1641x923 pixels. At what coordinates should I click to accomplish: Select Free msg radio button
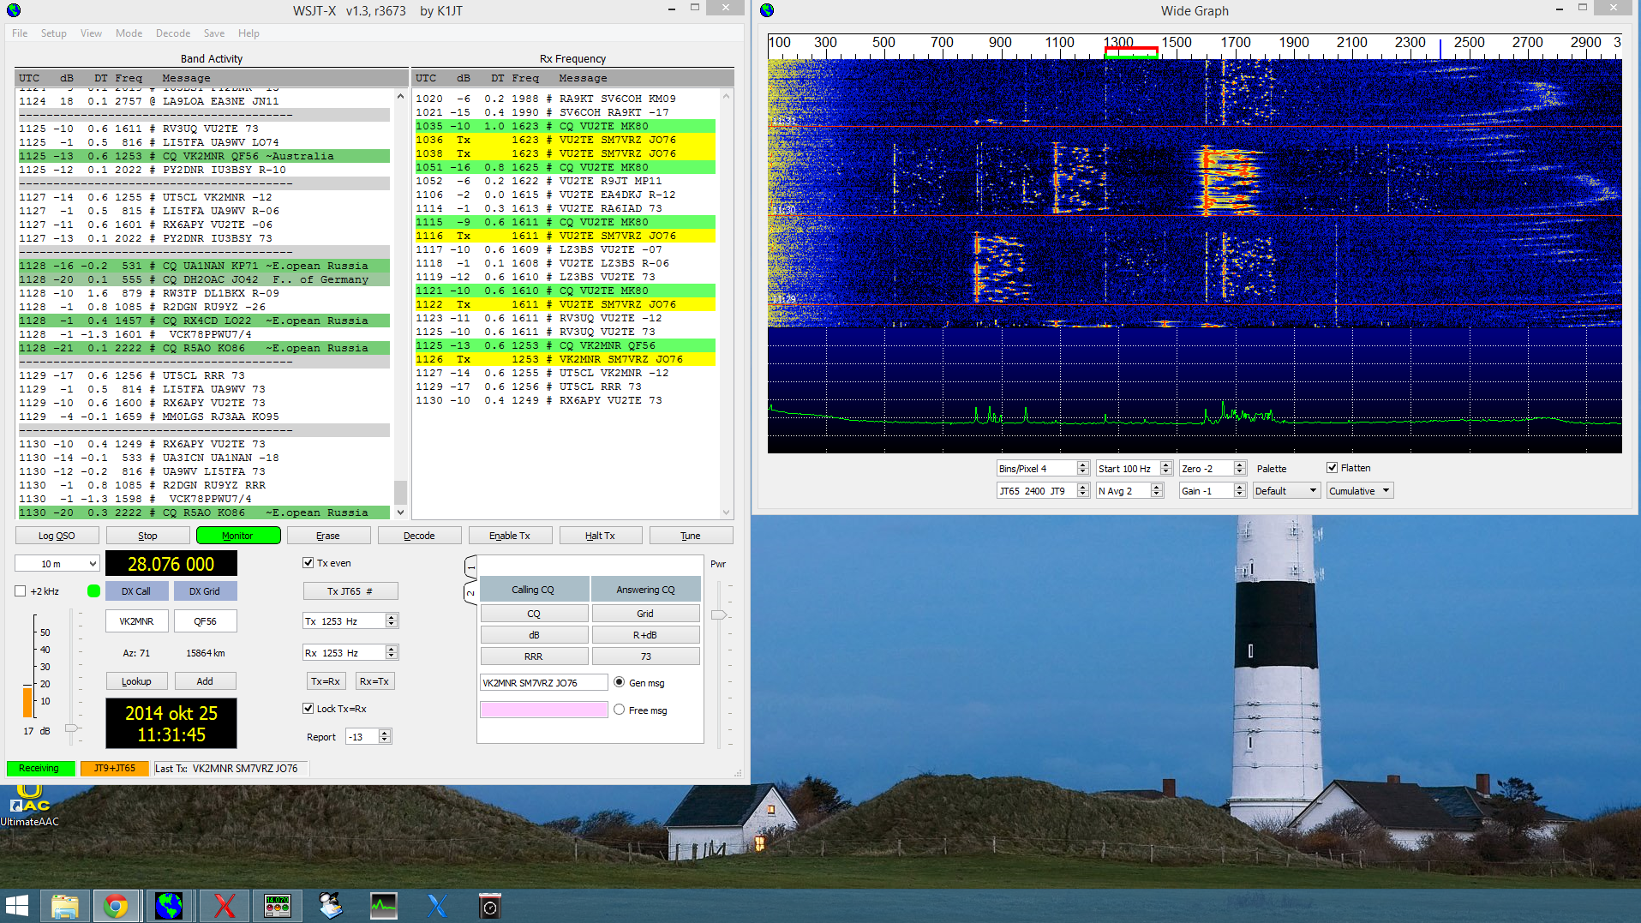tap(620, 710)
